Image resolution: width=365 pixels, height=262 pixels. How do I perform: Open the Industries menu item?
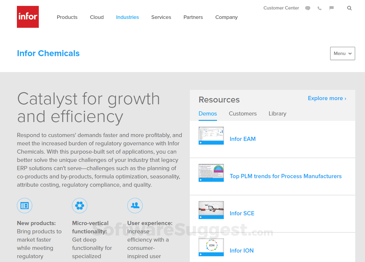127,17
